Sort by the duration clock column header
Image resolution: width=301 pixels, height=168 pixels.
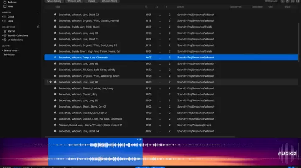point(146,7)
